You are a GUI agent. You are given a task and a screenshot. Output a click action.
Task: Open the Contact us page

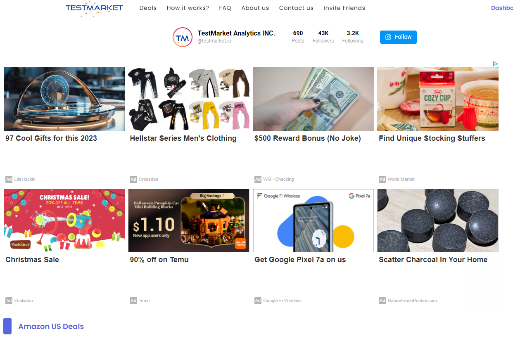[x=296, y=8]
